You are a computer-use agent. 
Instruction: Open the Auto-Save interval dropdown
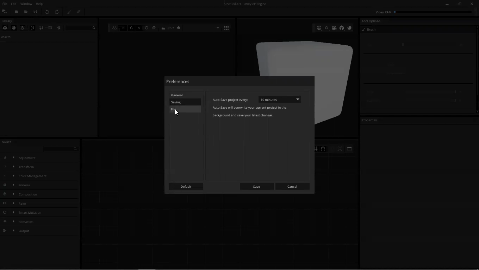[x=279, y=100]
